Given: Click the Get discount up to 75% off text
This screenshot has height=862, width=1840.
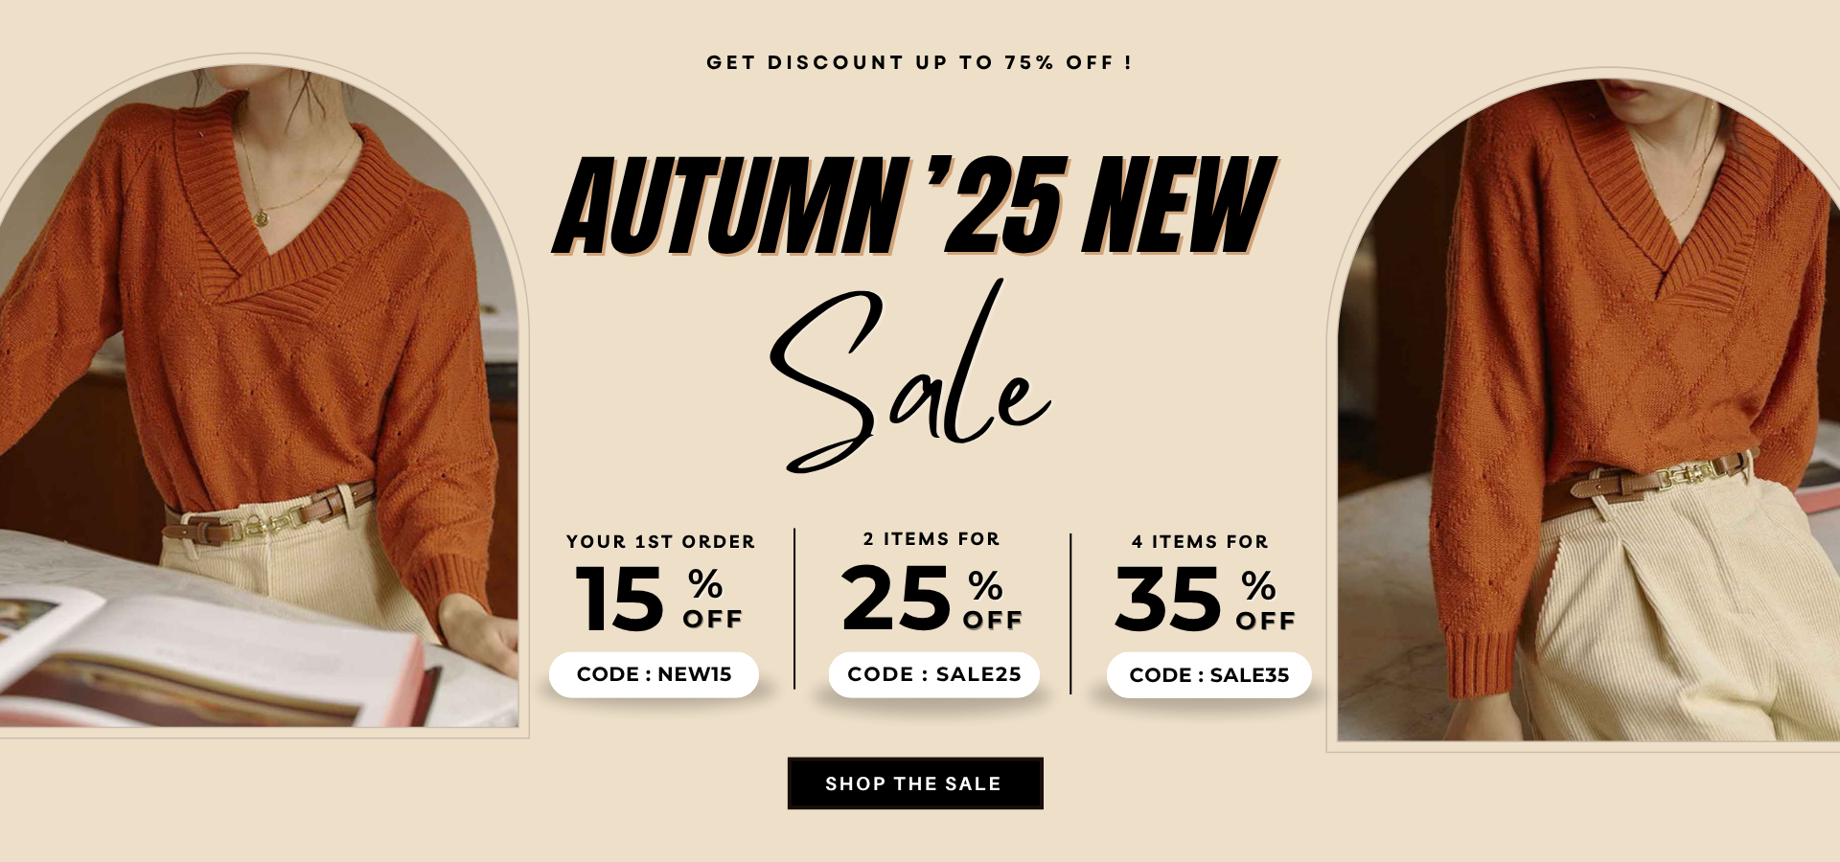Looking at the screenshot, I should pos(919,62).
